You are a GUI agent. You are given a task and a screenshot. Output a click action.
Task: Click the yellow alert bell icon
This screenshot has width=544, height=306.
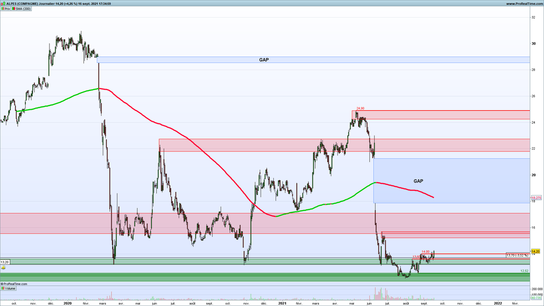(3, 268)
